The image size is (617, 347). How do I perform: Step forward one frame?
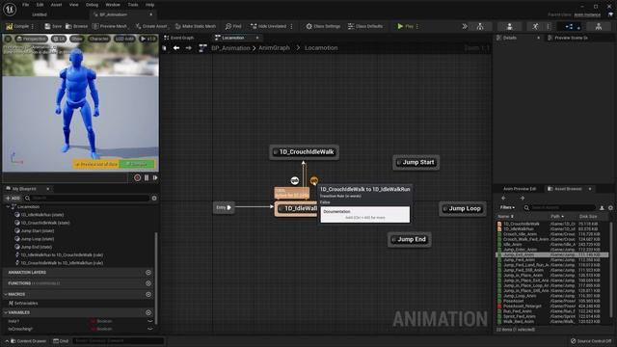point(155,177)
